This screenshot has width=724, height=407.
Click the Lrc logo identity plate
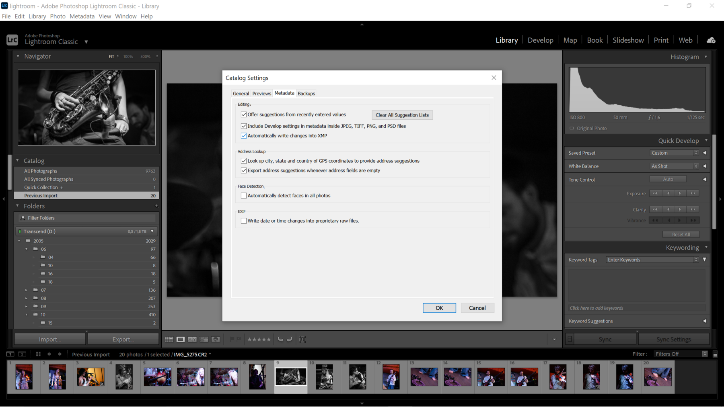[12, 40]
